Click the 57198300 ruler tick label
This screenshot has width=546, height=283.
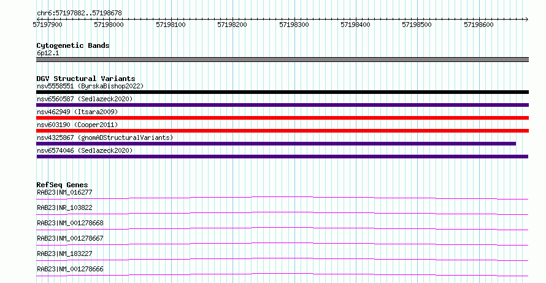(x=294, y=25)
